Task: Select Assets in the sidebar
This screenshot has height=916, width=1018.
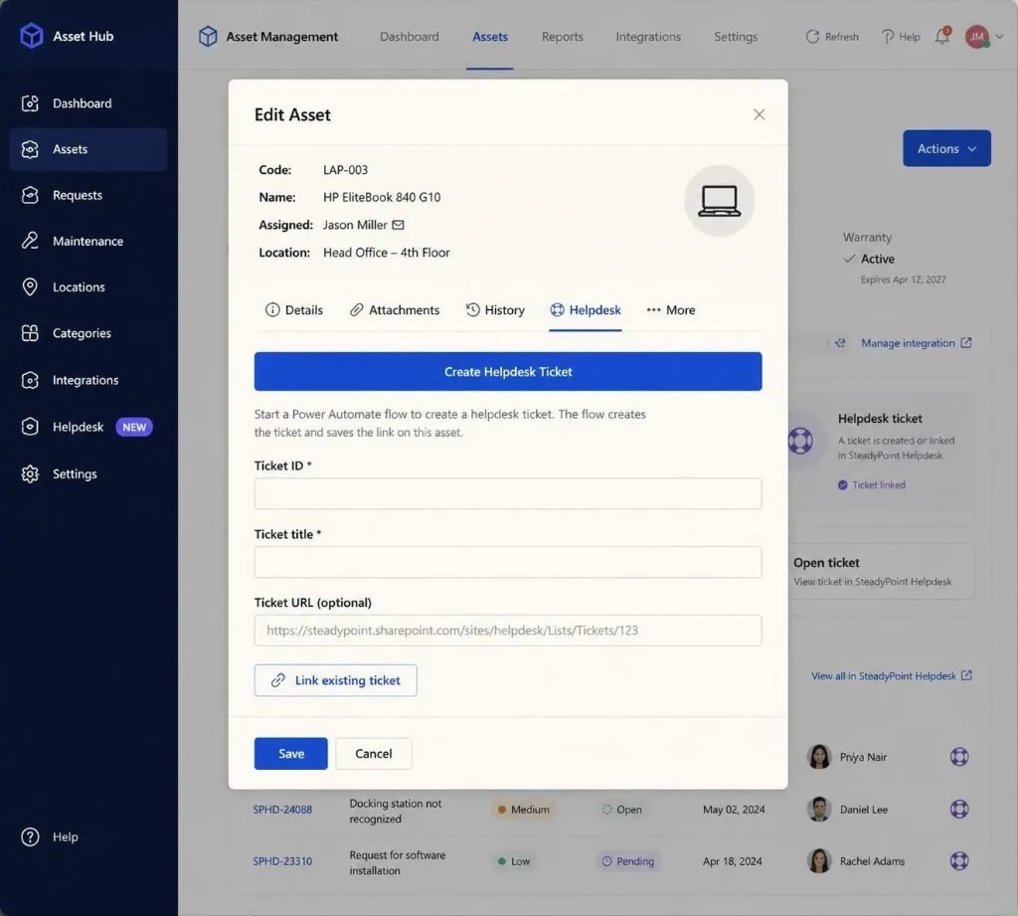Action: (88, 149)
